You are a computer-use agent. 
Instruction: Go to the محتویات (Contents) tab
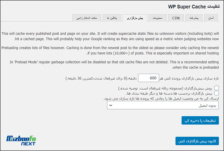click(156, 18)
